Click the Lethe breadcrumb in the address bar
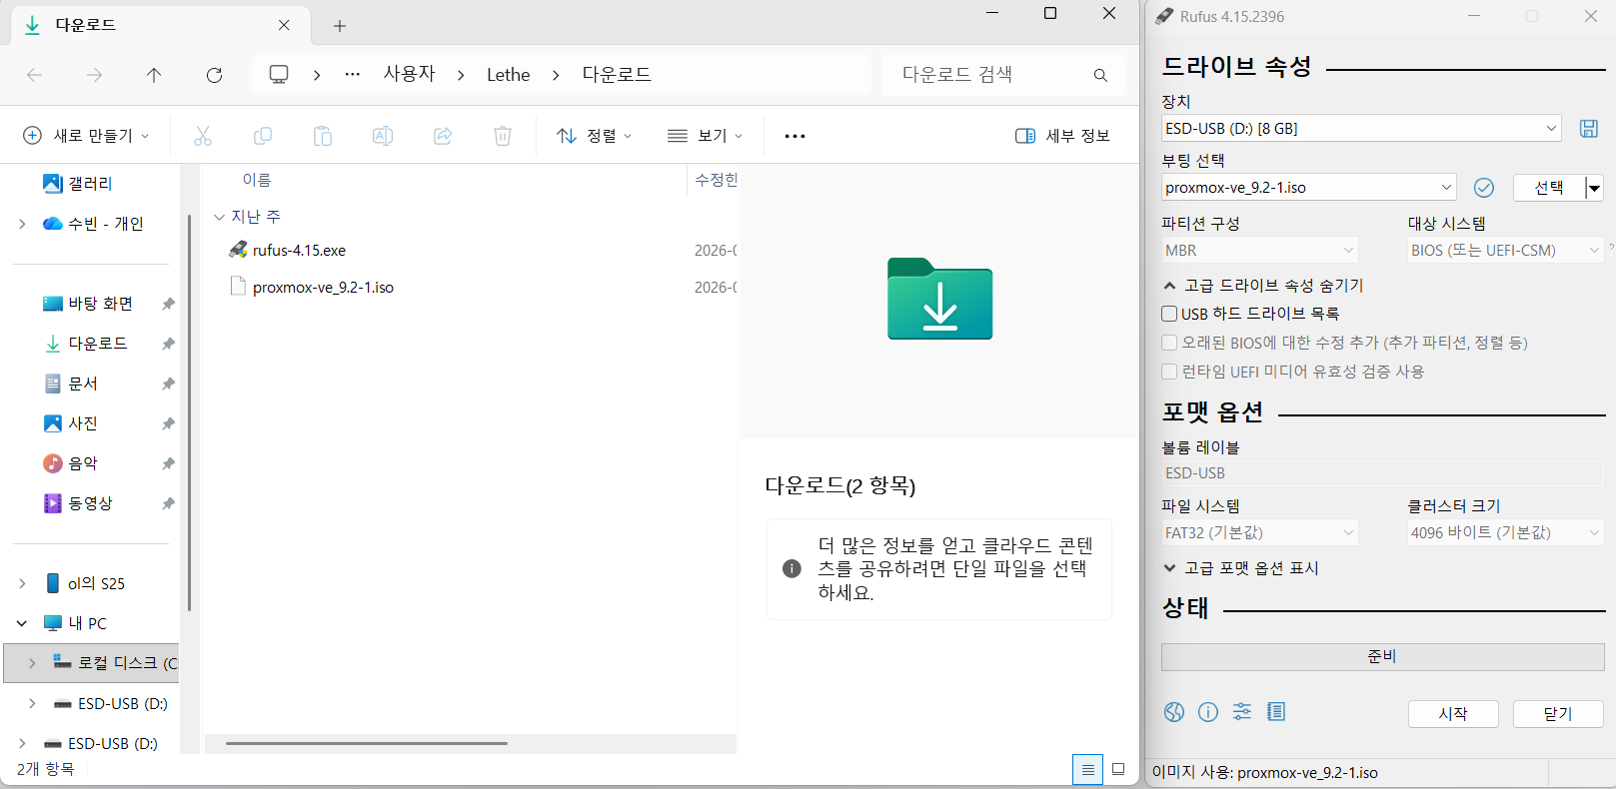Image resolution: width=1616 pixels, height=789 pixels. 509,75
